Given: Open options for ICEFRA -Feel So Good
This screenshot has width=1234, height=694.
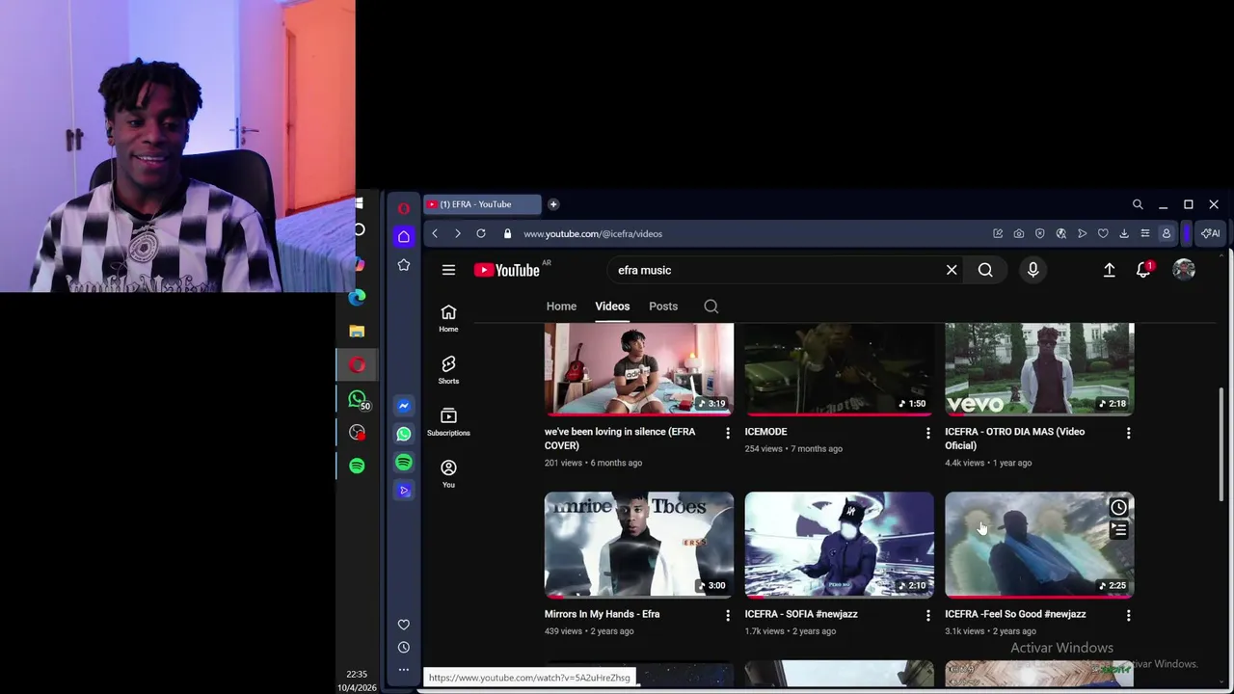Looking at the screenshot, I should [1129, 615].
